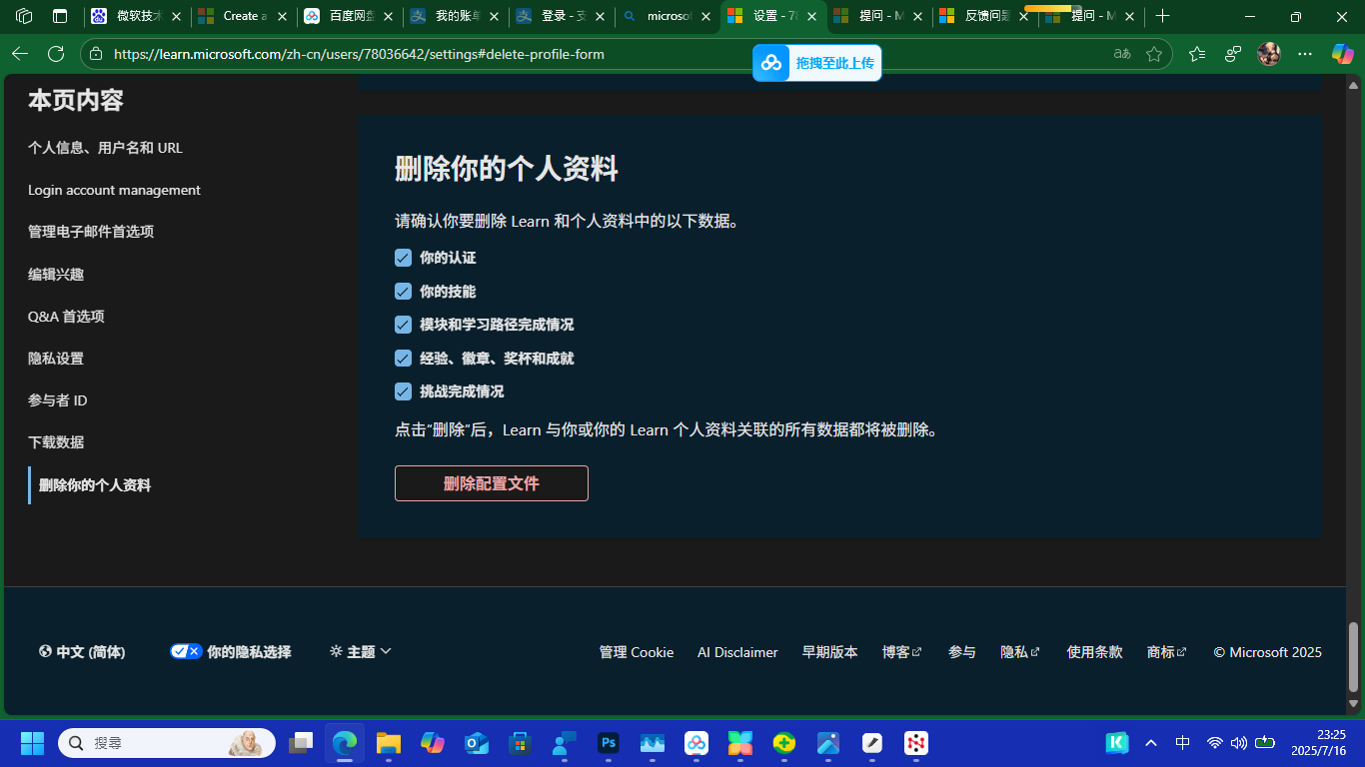Click the page vertical scrollbar thumb

(1354, 657)
